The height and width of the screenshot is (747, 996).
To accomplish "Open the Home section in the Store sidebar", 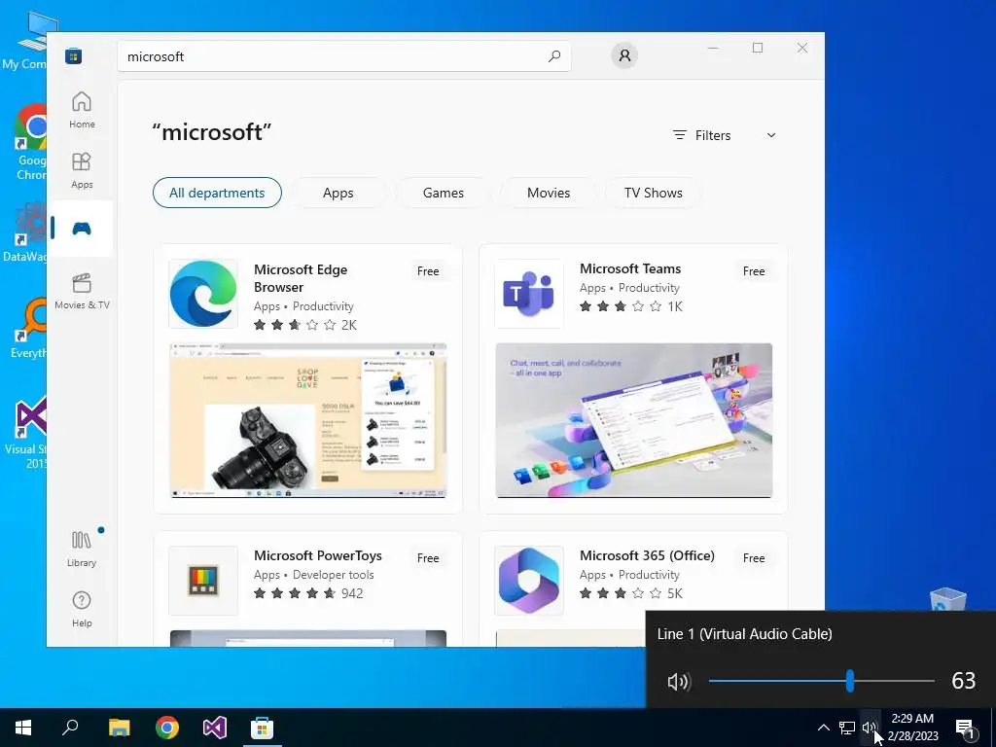I will (82, 110).
